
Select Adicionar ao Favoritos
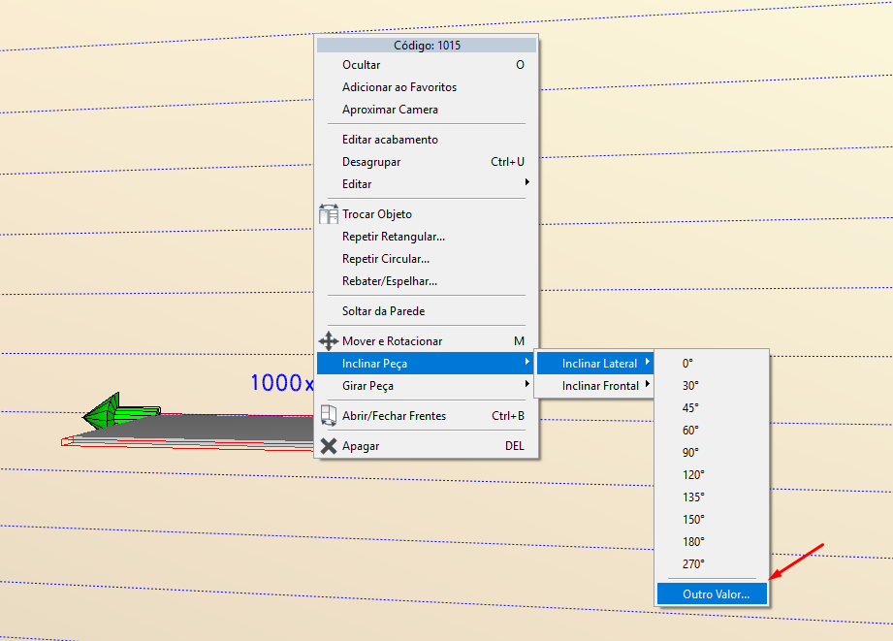click(399, 87)
